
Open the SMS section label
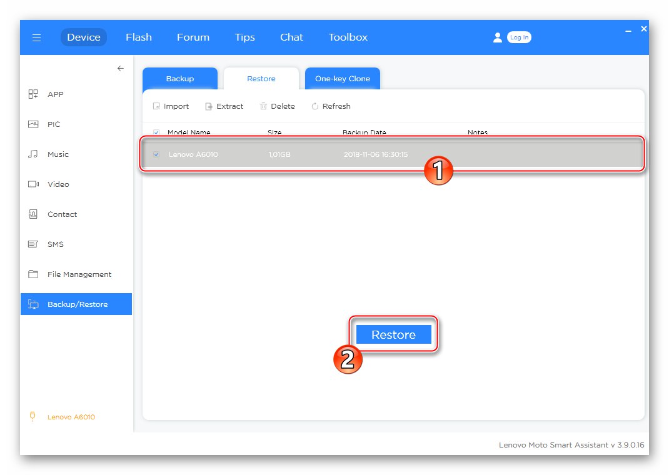tap(56, 244)
